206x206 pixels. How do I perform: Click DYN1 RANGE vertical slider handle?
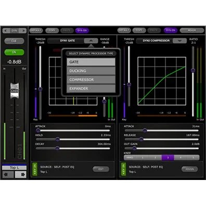pos(104,101)
